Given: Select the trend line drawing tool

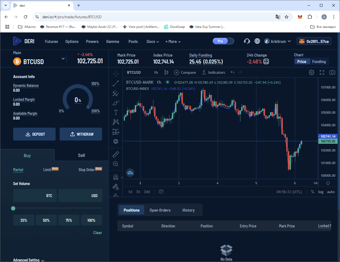Looking at the screenshot, I should 116,83.
